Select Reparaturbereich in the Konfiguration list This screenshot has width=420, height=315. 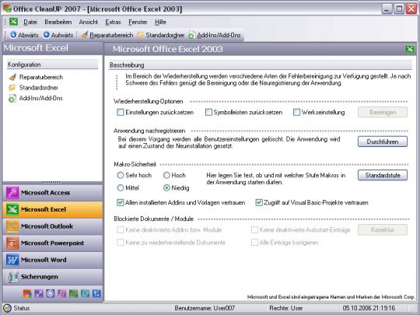36,77
